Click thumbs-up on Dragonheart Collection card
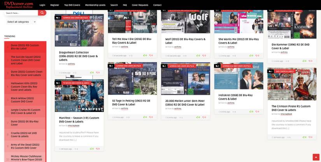Image resolution: width=321 pixels, height=162 pixels. 92,72
